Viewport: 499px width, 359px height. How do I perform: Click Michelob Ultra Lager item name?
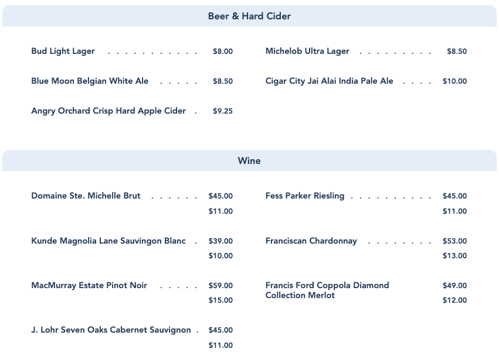pyautogui.click(x=307, y=52)
